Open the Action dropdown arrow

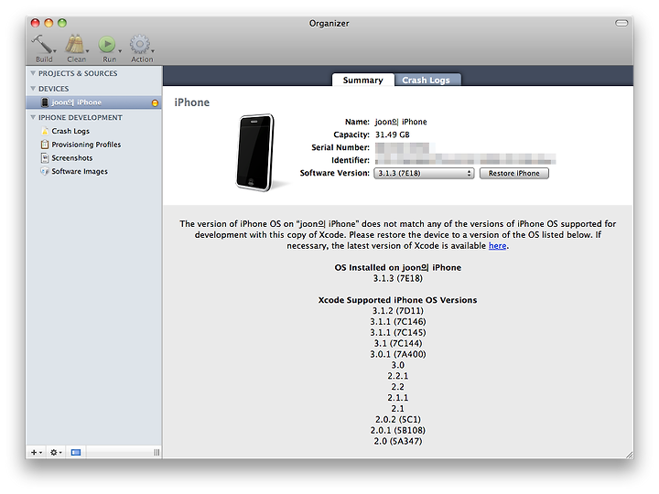(153, 51)
